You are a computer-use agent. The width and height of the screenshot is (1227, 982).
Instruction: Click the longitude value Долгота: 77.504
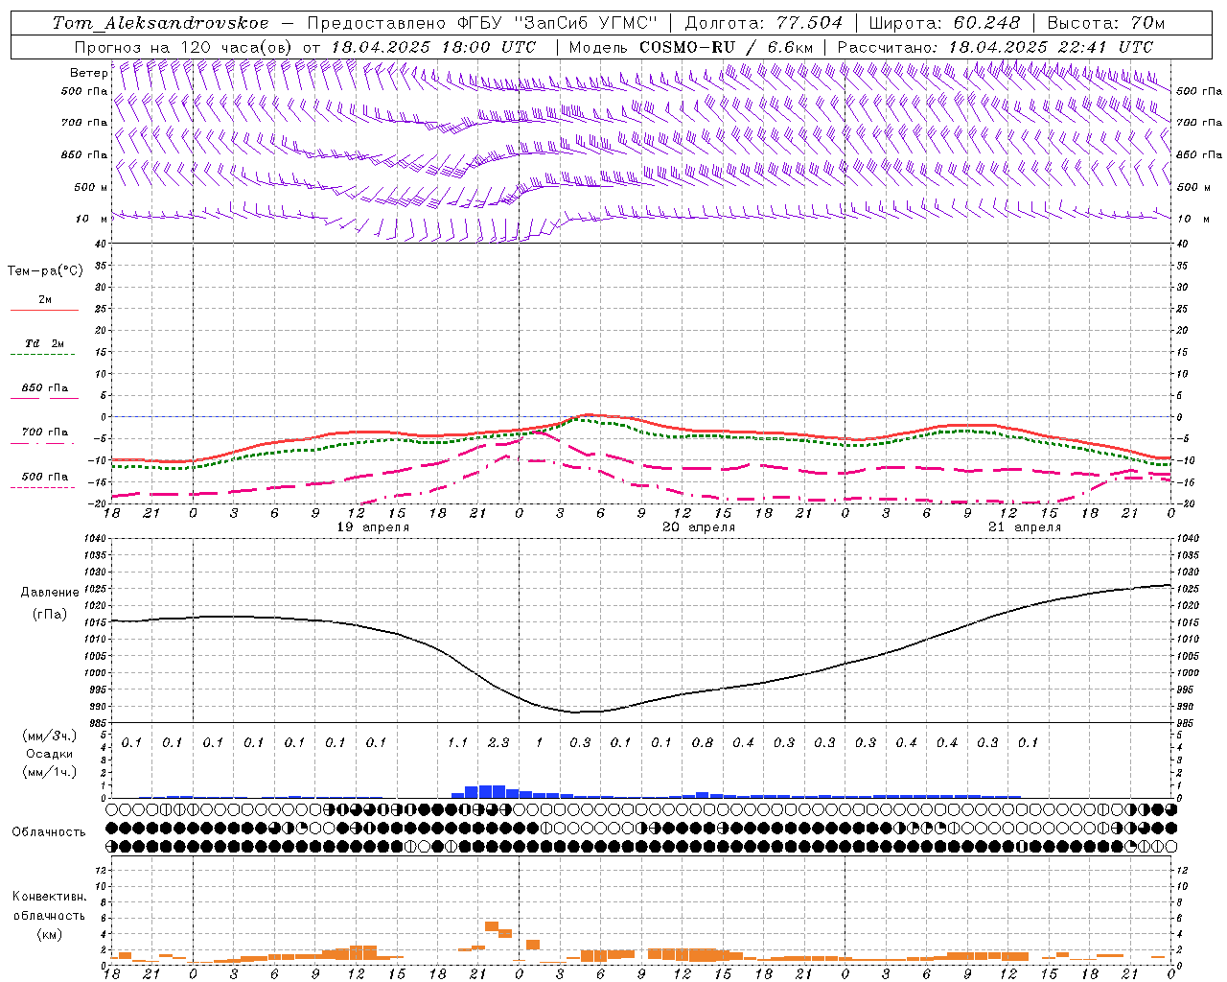pyautogui.click(x=764, y=23)
